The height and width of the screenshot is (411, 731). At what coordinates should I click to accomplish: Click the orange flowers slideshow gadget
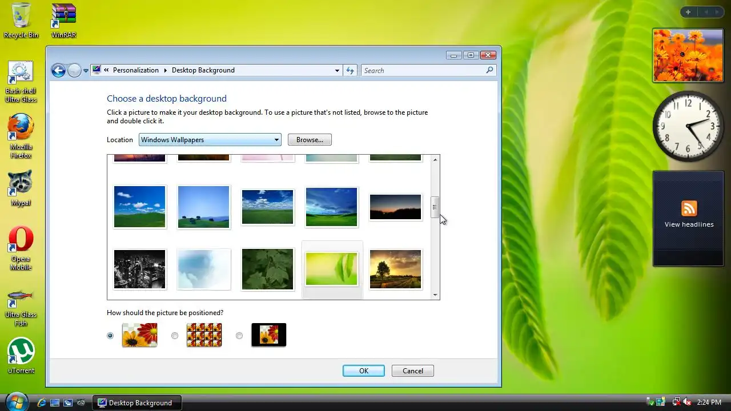coord(688,55)
